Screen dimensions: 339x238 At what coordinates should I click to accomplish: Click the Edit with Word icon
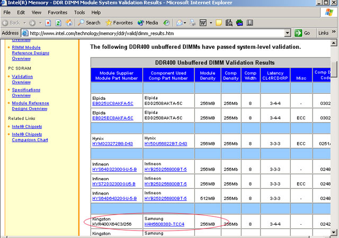pos(203,23)
